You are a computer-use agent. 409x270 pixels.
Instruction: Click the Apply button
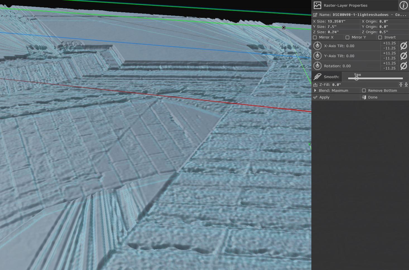tap(336, 97)
